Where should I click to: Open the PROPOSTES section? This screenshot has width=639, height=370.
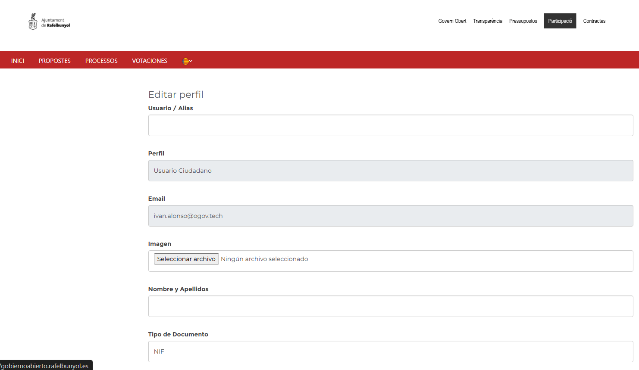pos(55,61)
